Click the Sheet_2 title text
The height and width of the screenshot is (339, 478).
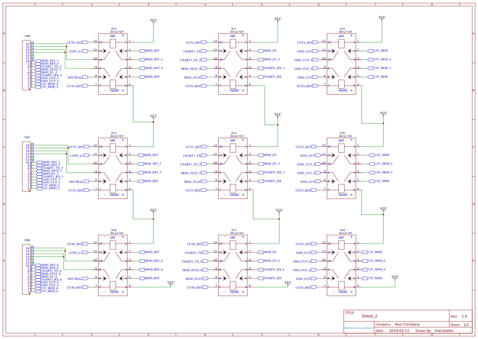click(x=369, y=316)
